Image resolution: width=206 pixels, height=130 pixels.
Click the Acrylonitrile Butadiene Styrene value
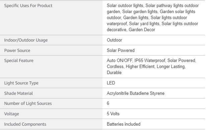pyautogui.click(x=136, y=93)
